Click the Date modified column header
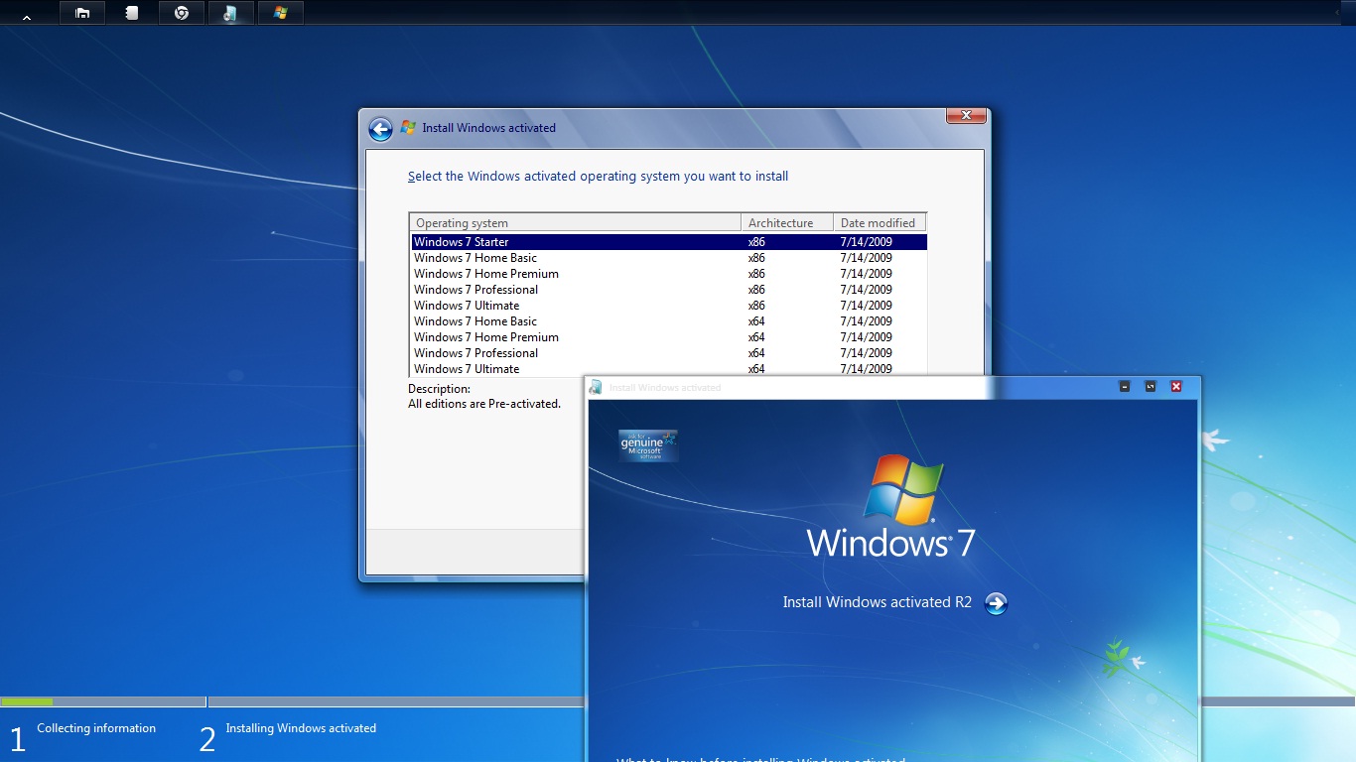Viewport: 1356px width, 762px height. pos(878,221)
